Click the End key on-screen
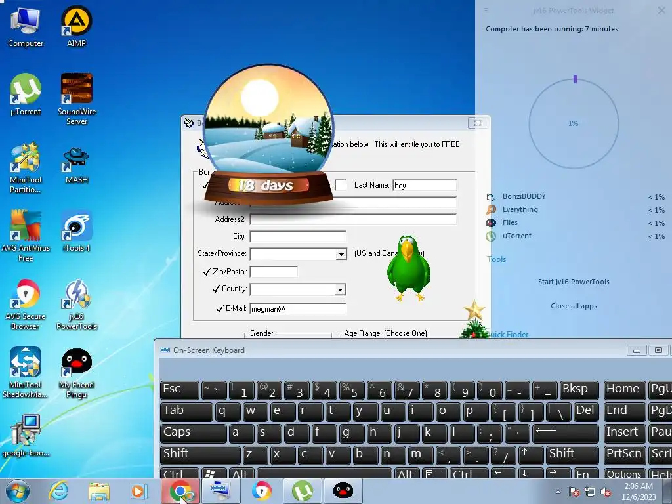672x504 pixels. point(624,411)
